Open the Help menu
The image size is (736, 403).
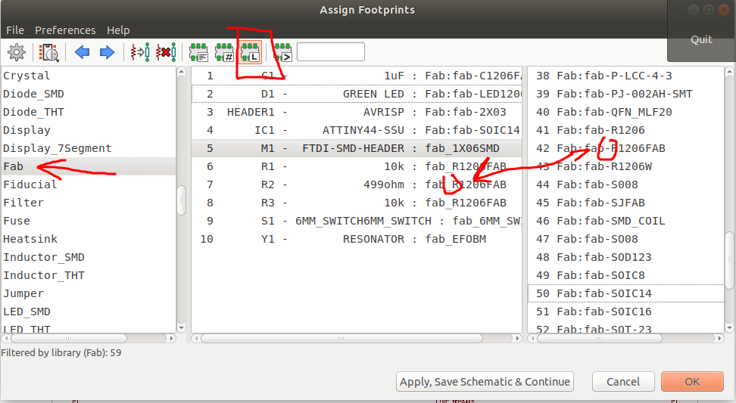[118, 30]
